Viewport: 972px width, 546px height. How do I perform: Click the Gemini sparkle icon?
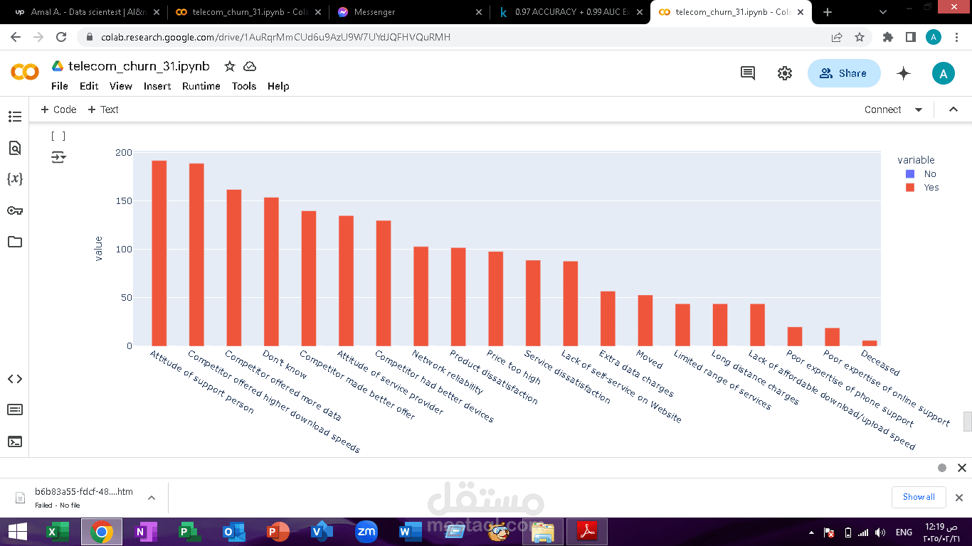(904, 73)
